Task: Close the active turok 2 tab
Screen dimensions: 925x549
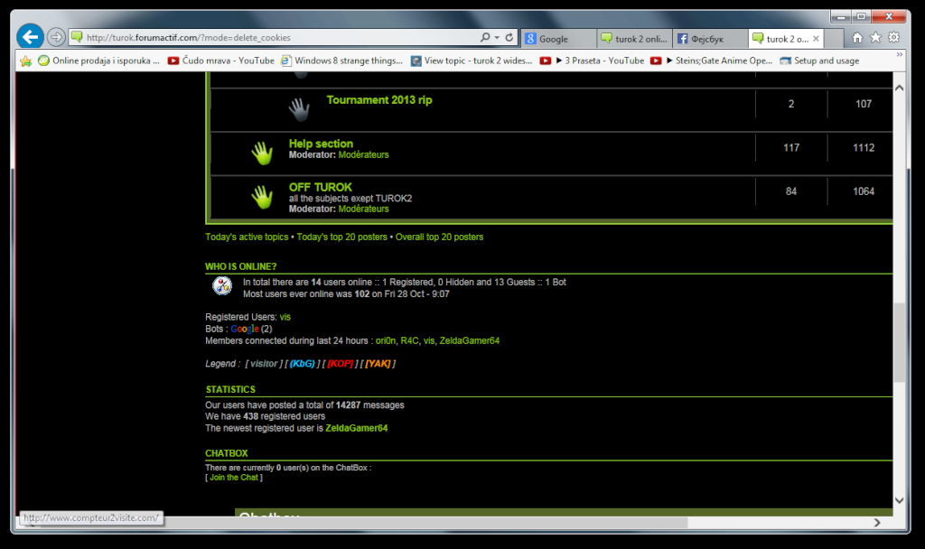Action: click(816, 38)
